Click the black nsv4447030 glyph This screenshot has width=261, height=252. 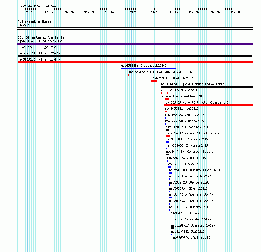tap(168, 155)
